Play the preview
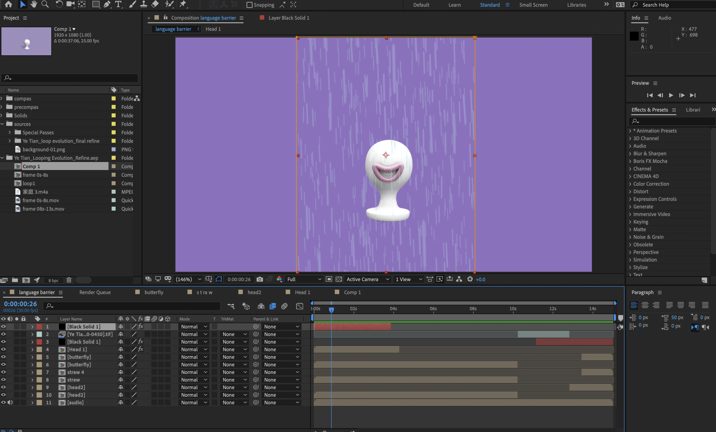716x432 pixels. pyautogui.click(x=671, y=95)
